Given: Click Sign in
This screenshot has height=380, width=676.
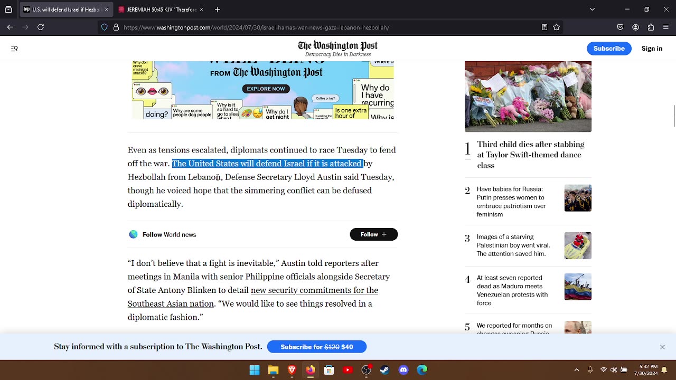Looking at the screenshot, I should pos(652,49).
